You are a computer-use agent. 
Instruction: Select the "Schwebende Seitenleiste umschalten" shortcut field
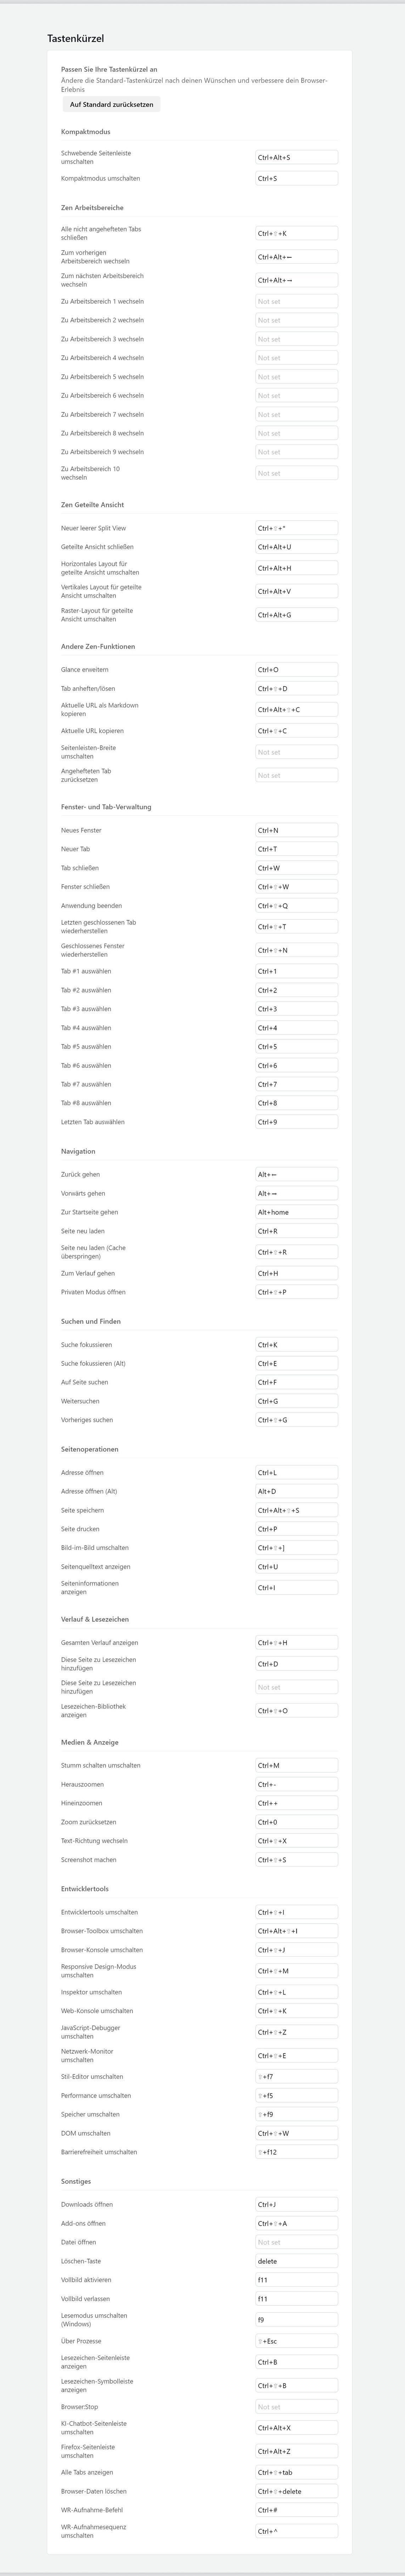296,157
